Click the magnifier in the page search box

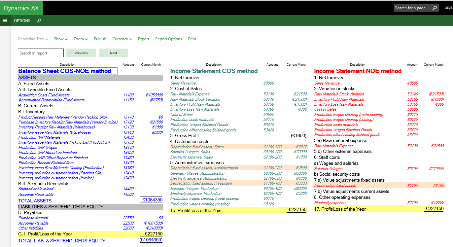(435, 8)
